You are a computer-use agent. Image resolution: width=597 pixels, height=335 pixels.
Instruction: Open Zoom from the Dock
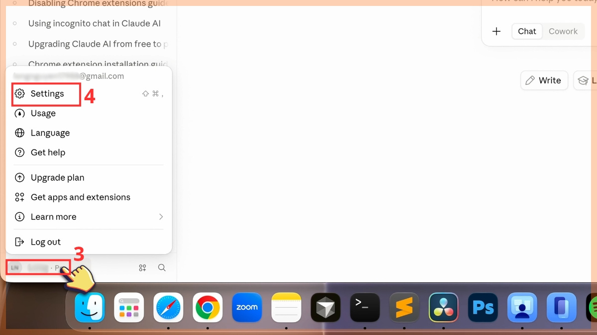point(247,308)
